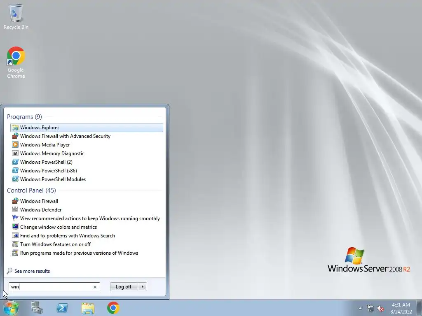Click the Windows Explorer folder icon
Screen dimensions: 422x316
pos(15,128)
